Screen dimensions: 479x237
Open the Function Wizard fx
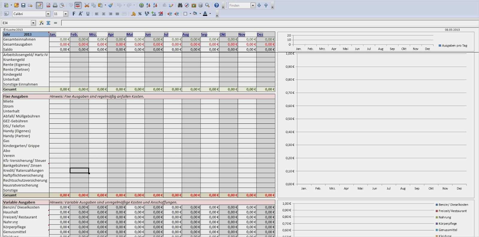tap(42, 23)
